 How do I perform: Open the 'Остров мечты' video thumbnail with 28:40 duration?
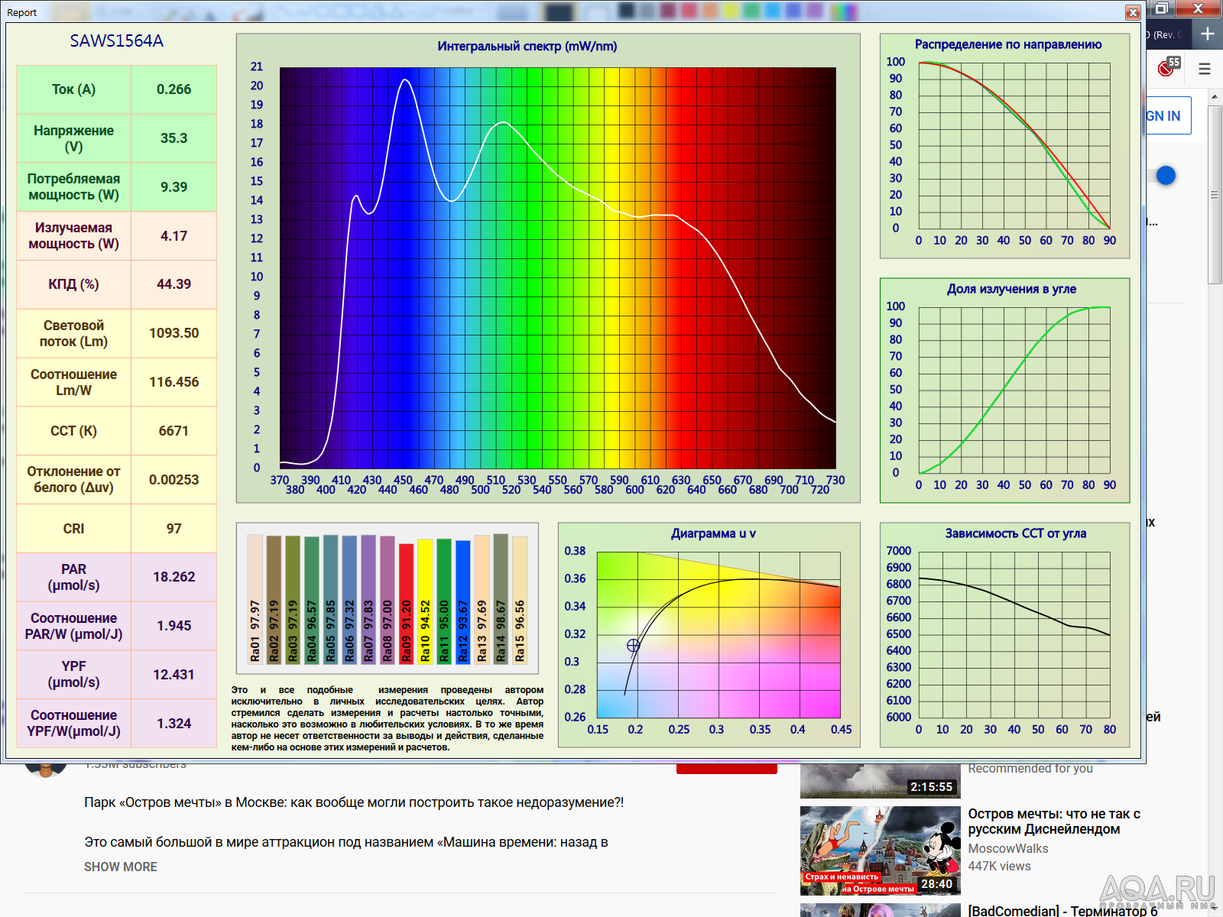click(x=880, y=851)
